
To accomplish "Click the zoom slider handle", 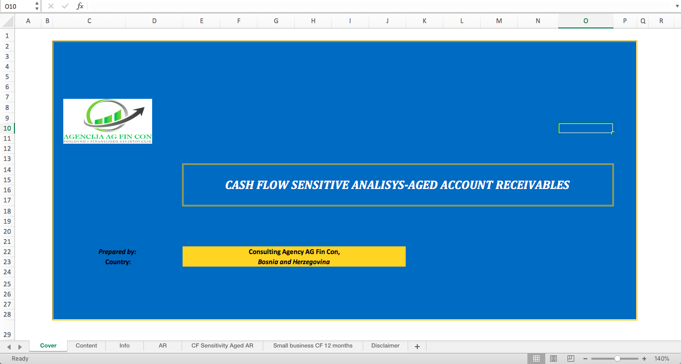I will (x=617, y=359).
